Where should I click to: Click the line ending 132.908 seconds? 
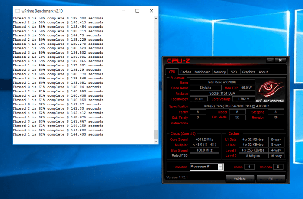(58, 18)
